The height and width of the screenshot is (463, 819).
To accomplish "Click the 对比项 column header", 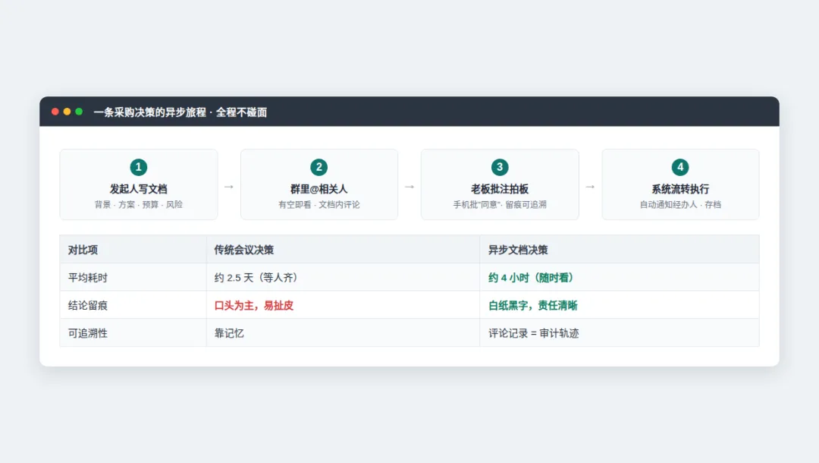I will (133, 249).
